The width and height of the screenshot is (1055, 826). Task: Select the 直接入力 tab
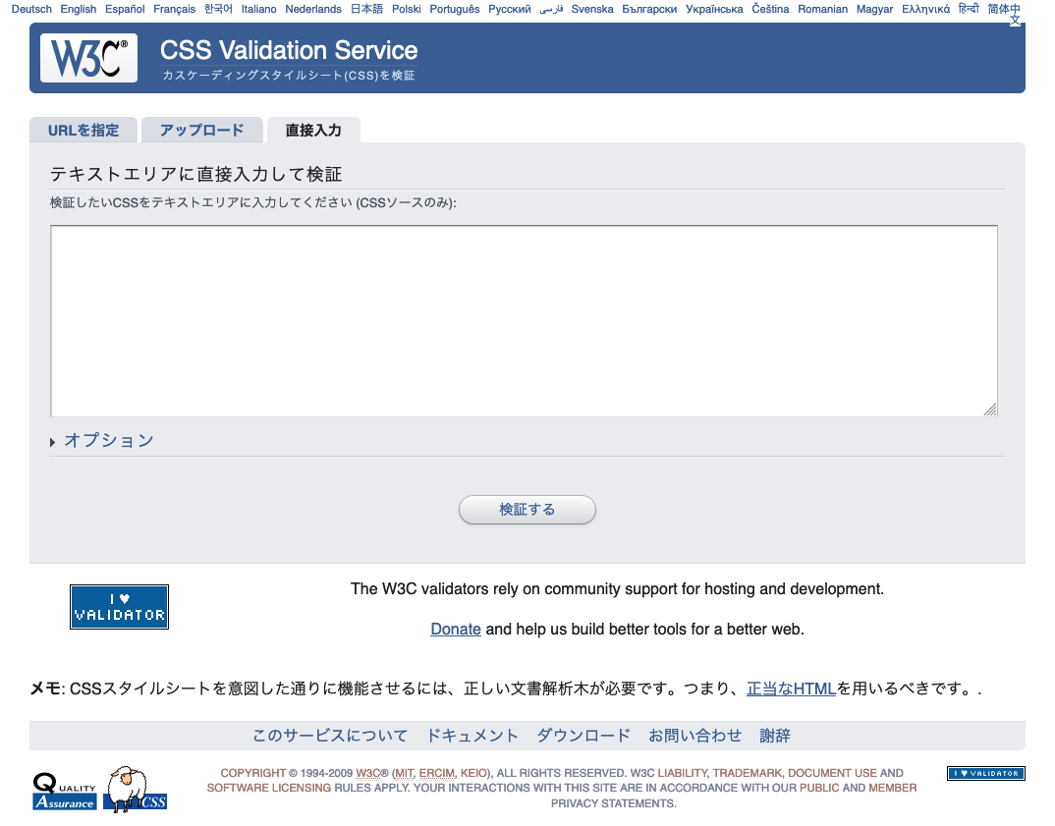(x=313, y=130)
